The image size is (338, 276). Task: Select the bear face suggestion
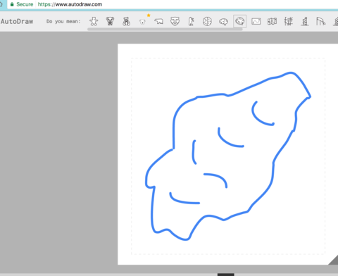tap(175, 21)
